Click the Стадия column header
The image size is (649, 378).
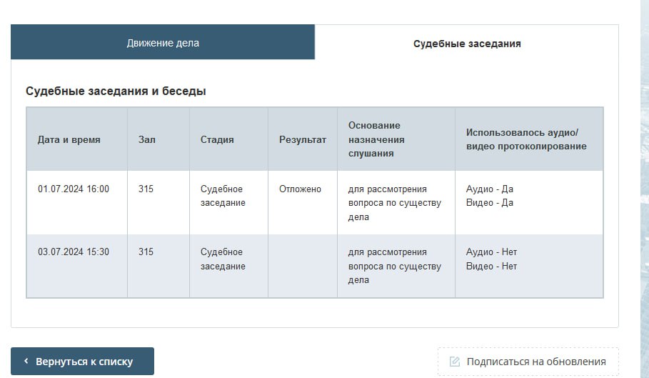click(x=217, y=139)
